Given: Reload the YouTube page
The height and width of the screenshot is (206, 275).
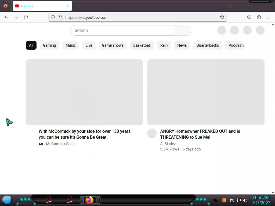Looking at the screenshot, I should point(26,17).
